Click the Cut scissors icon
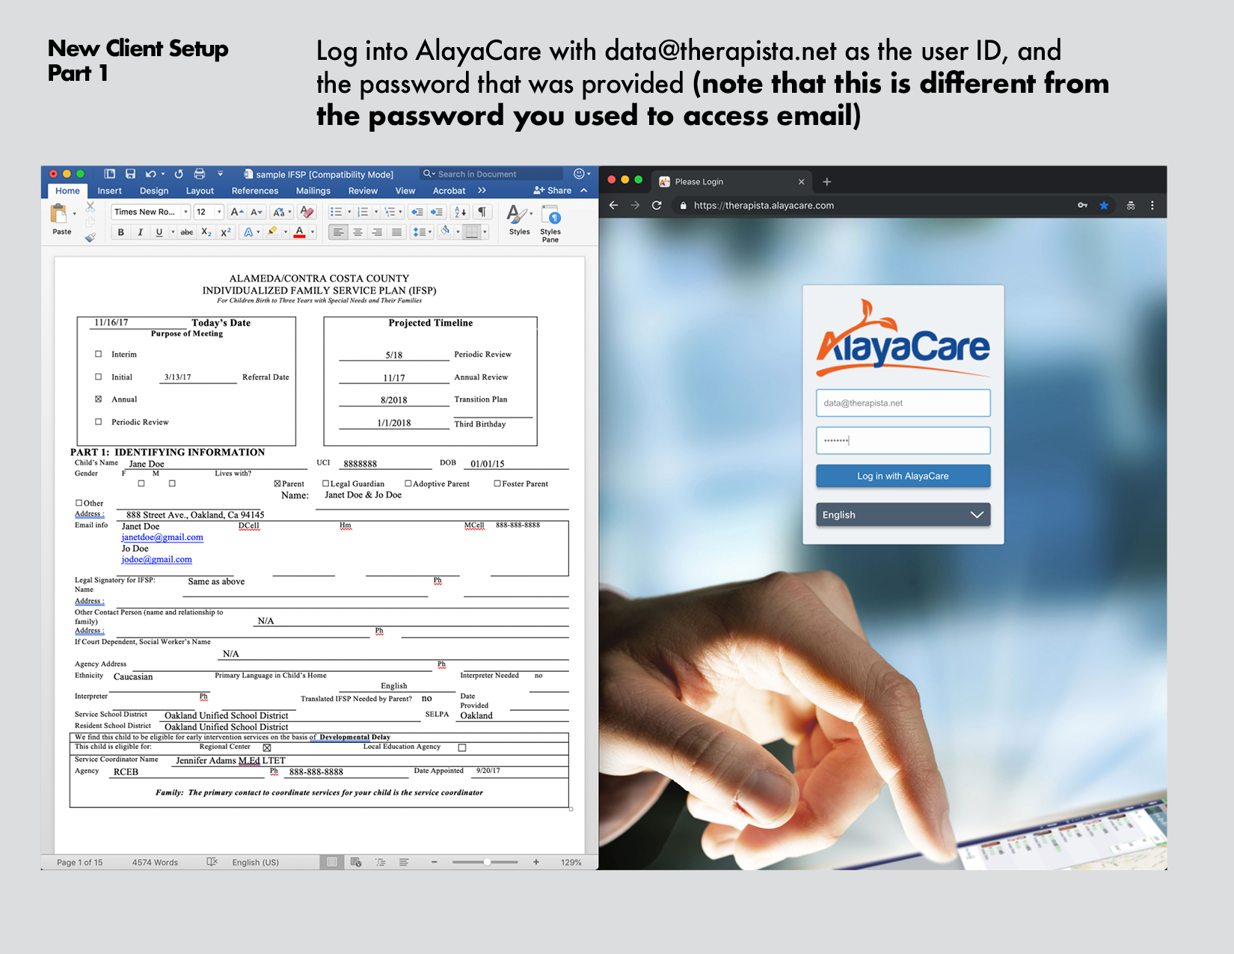This screenshot has width=1234, height=954. [90, 206]
